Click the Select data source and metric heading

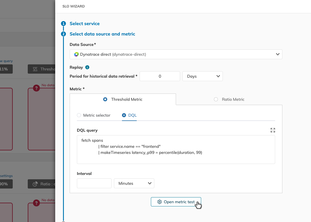[102, 34]
